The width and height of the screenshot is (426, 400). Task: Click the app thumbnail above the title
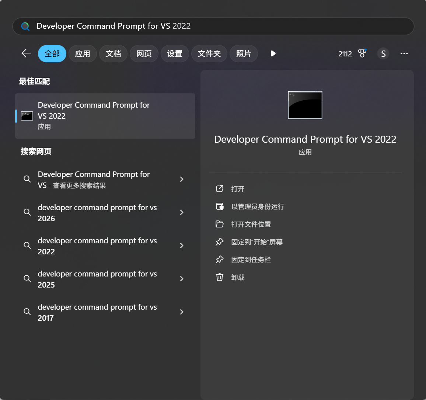[305, 105]
